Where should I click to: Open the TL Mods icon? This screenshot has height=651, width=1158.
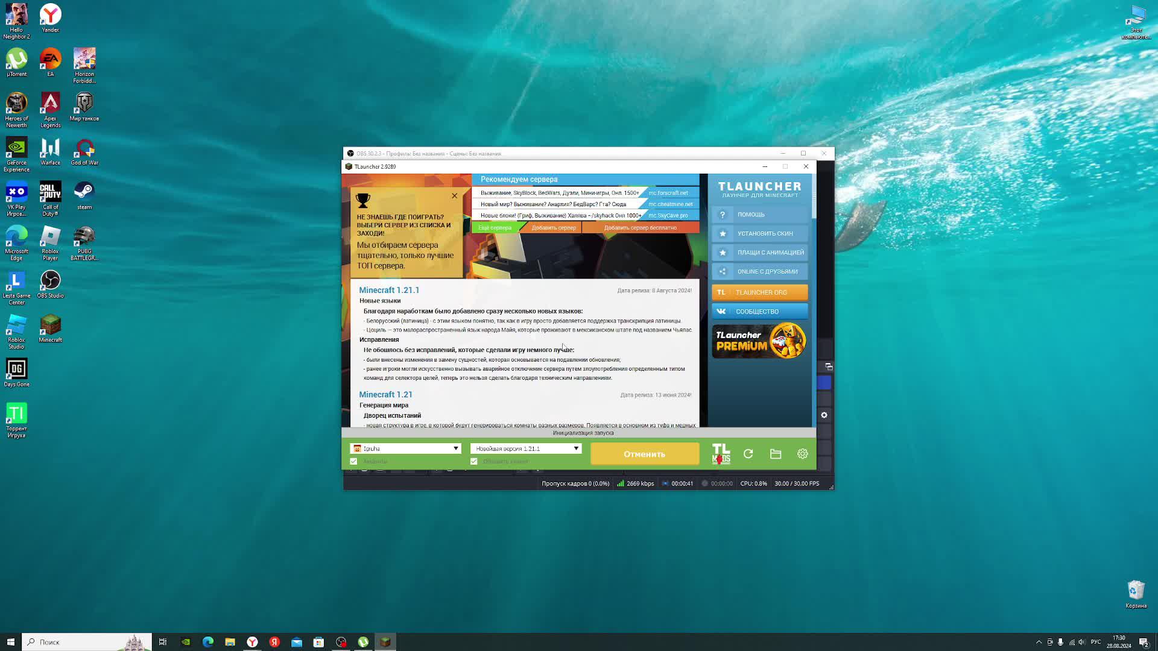coord(721,454)
